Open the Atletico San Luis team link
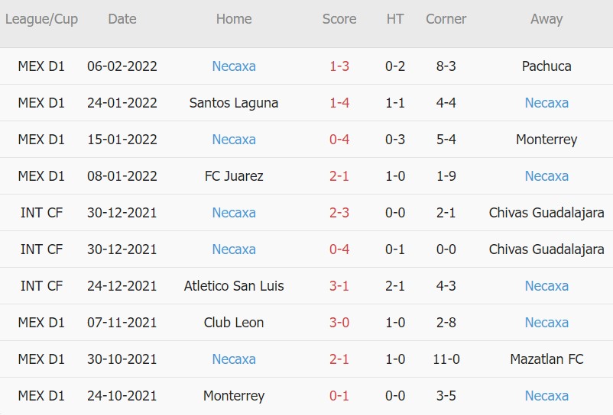Image resolution: width=613 pixels, height=415 pixels. [x=234, y=286]
